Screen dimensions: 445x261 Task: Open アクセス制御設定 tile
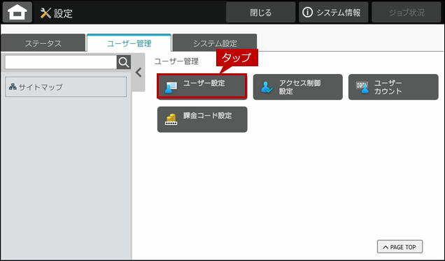point(297,87)
